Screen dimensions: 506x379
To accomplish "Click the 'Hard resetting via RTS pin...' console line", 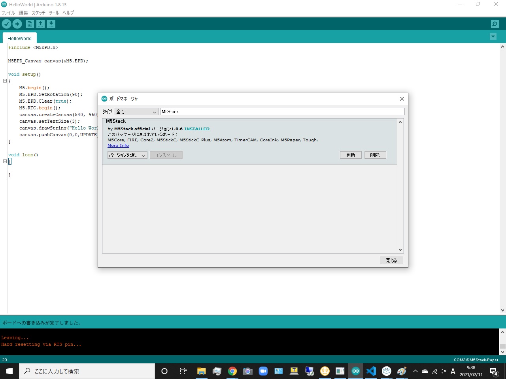I will (x=41, y=344).
